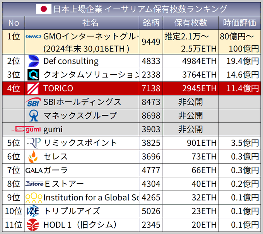Click ticker code '3903'
This screenshot has height=234, width=263.
tap(151, 129)
